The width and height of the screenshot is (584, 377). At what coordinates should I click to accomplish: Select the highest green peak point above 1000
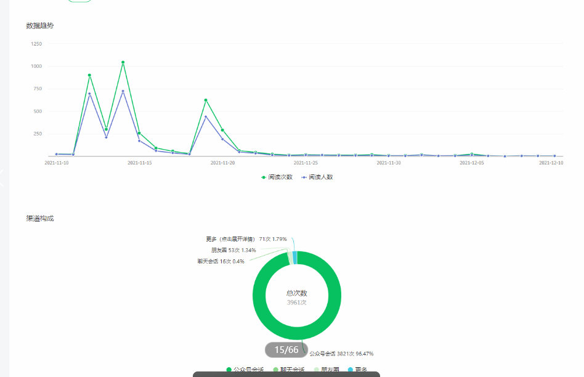pos(123,63)
